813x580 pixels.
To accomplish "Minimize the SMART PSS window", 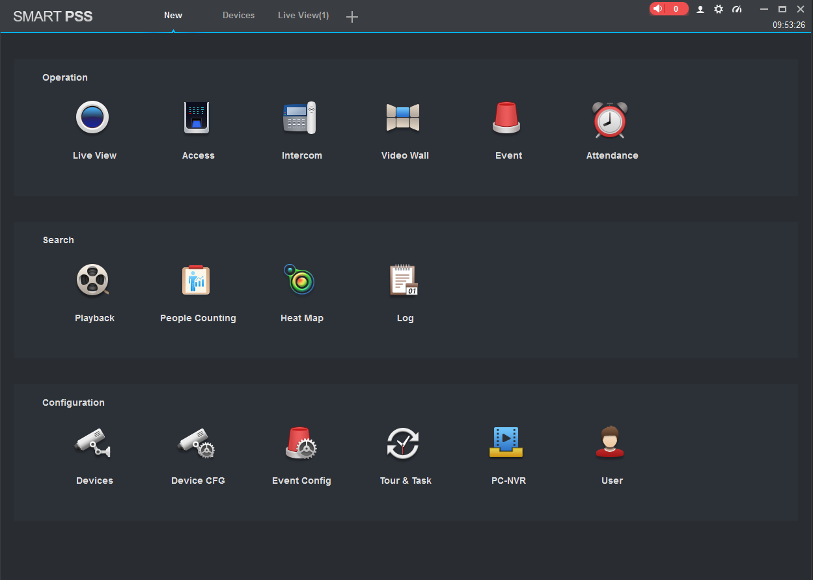I will tap(764, 9).
